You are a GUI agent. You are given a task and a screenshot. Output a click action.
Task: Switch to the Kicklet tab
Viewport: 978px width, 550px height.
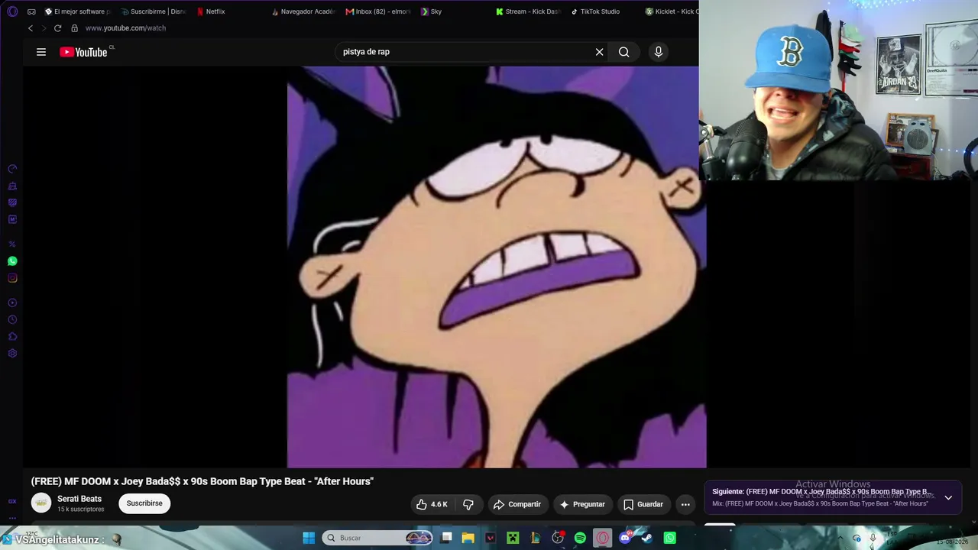671,11
